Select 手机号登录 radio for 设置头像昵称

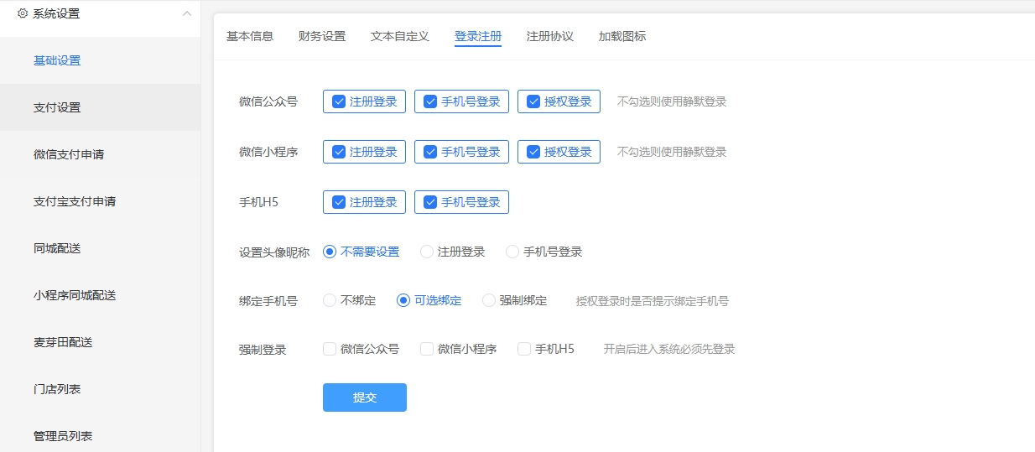coord(512,252)
